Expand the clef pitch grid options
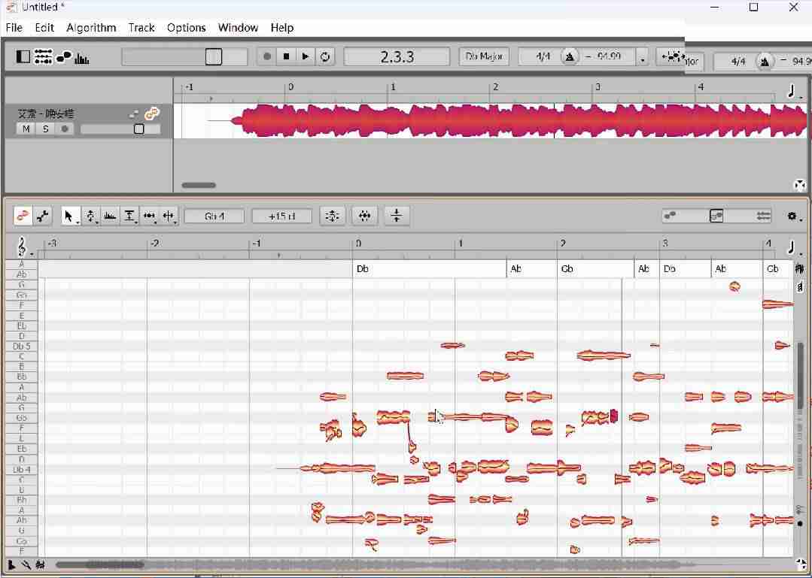 point(23,247)
